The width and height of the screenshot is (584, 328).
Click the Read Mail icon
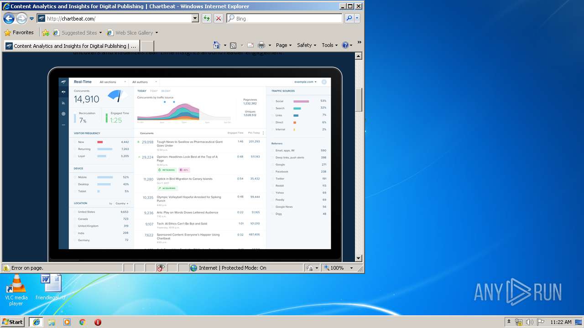(250, 45)
